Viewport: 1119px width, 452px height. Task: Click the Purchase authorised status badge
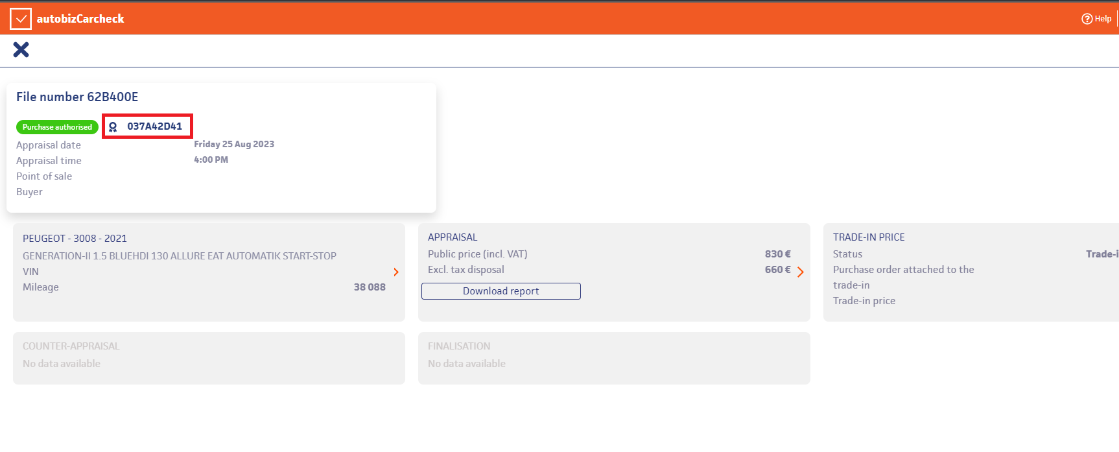click(57, 127)
